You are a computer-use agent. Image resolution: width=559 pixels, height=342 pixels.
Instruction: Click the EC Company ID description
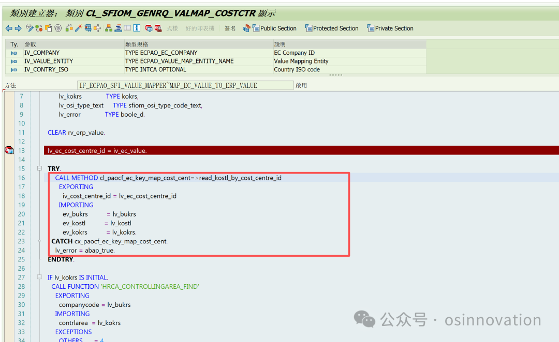tap(294, 53)
